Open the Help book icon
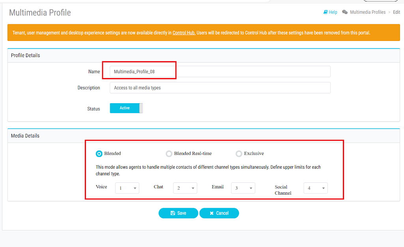The image size is (404, 247). 325,12
